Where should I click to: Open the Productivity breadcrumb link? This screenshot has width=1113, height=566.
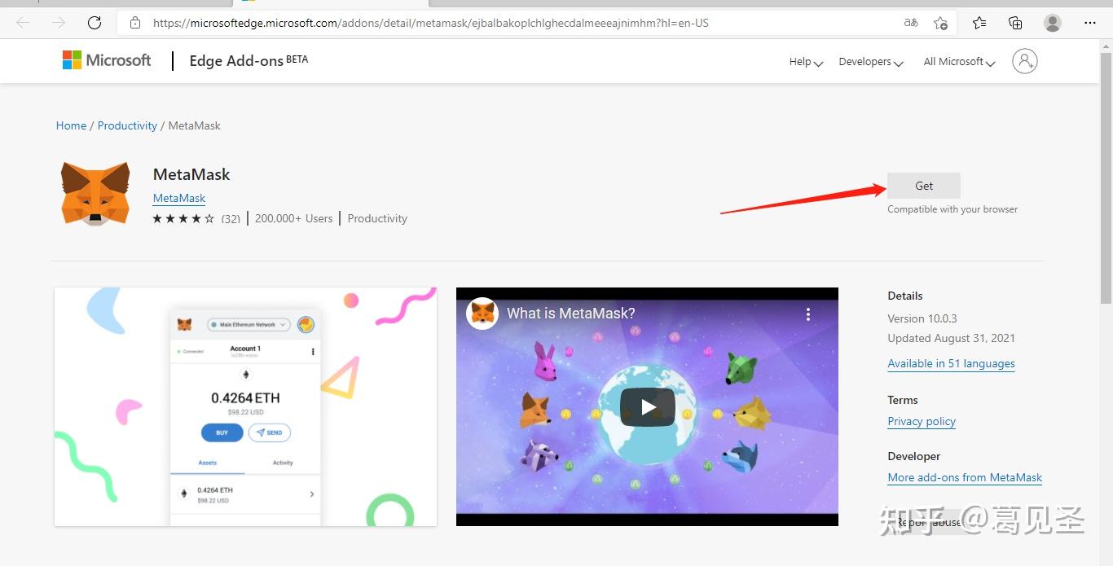[127, 125]
